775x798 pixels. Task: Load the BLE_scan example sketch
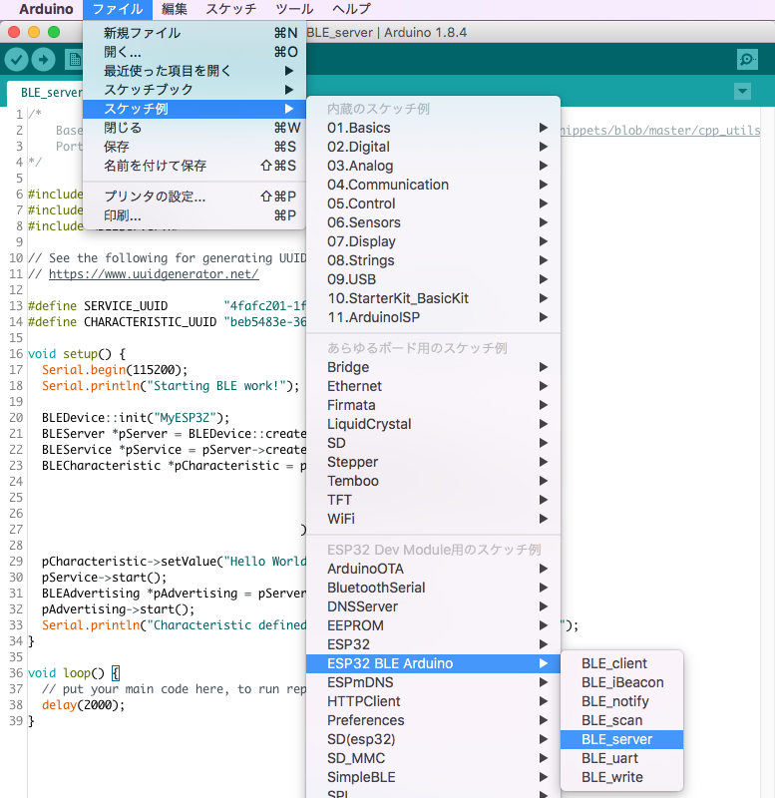pos(621,720)
